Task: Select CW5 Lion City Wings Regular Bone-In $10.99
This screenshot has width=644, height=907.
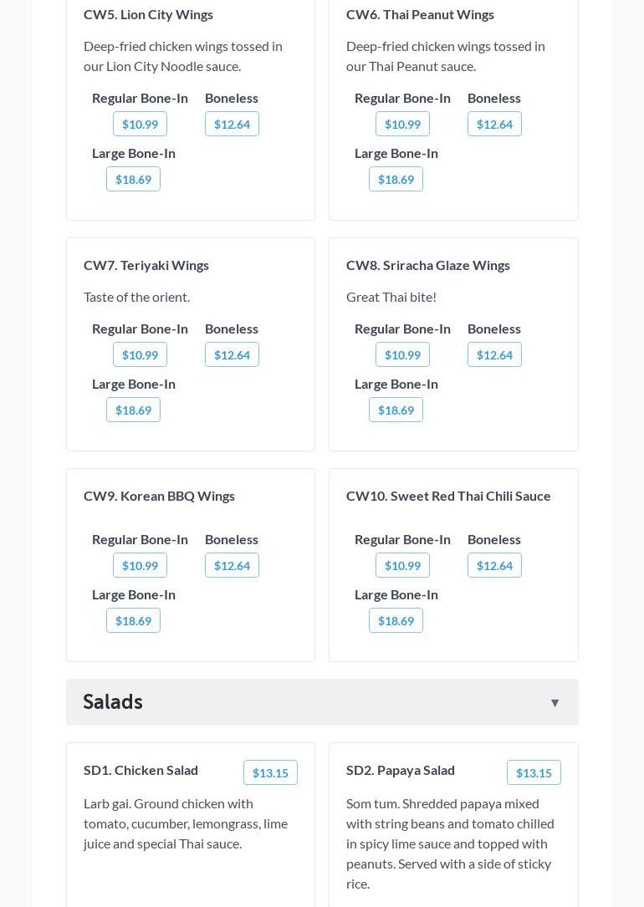Action: 140,125
